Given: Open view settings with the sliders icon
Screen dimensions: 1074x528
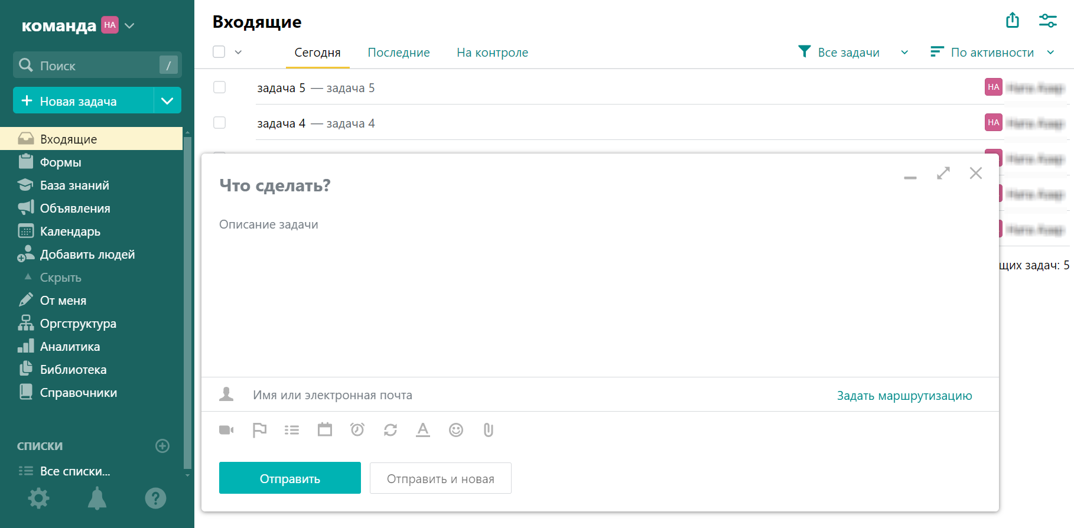Looking at the screenshot, I should [1048, 21].
